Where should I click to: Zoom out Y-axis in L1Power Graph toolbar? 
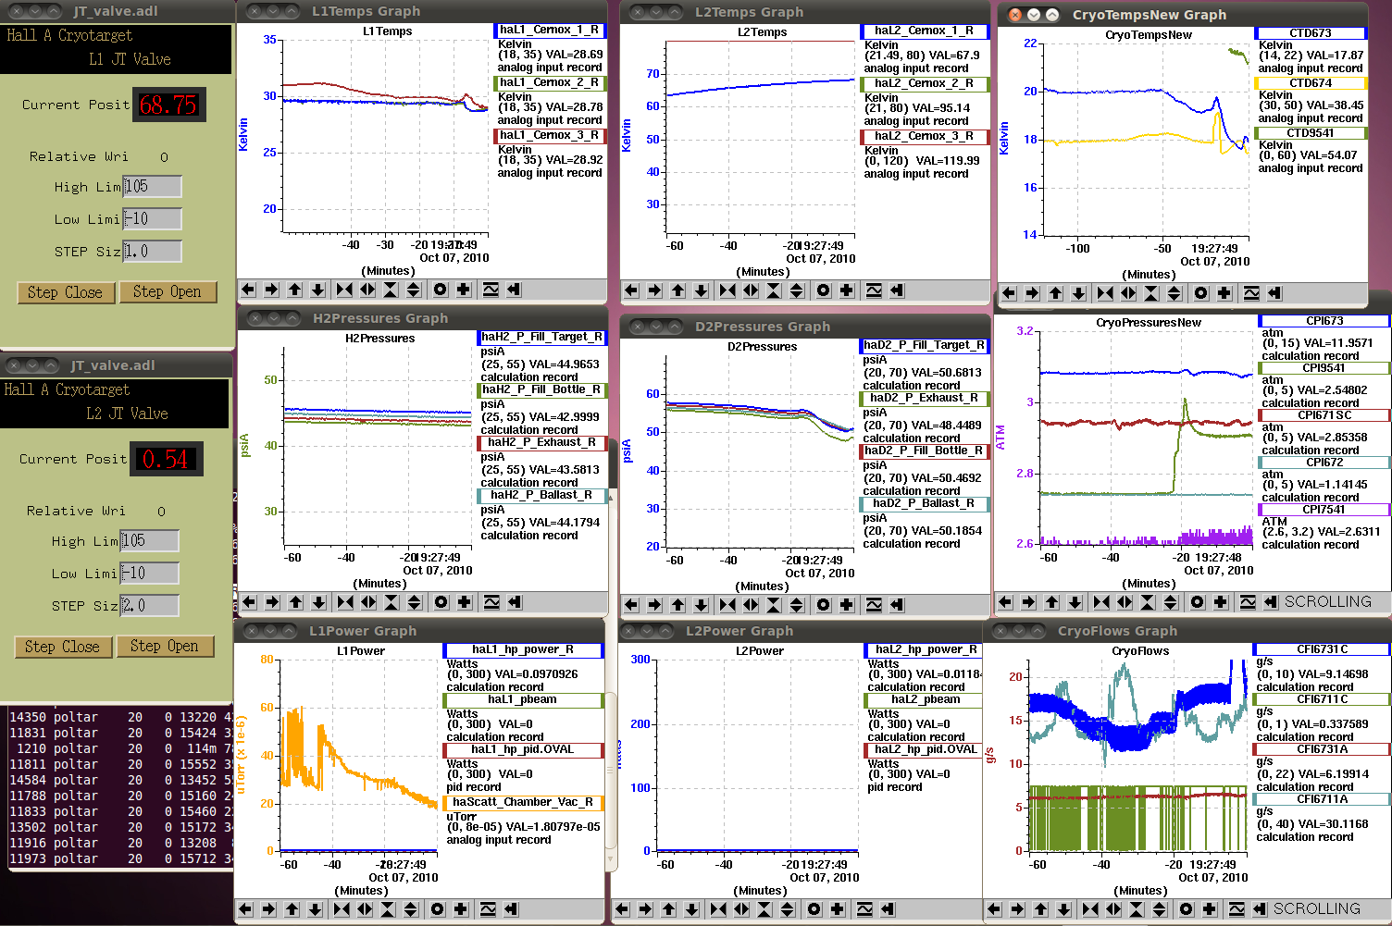411,909
